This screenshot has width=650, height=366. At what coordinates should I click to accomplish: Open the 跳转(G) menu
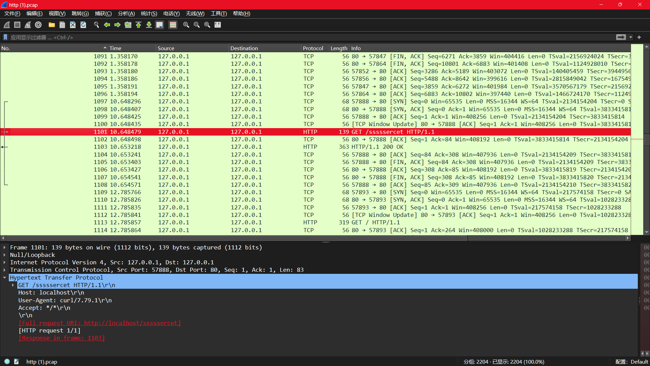coord(80,14)
